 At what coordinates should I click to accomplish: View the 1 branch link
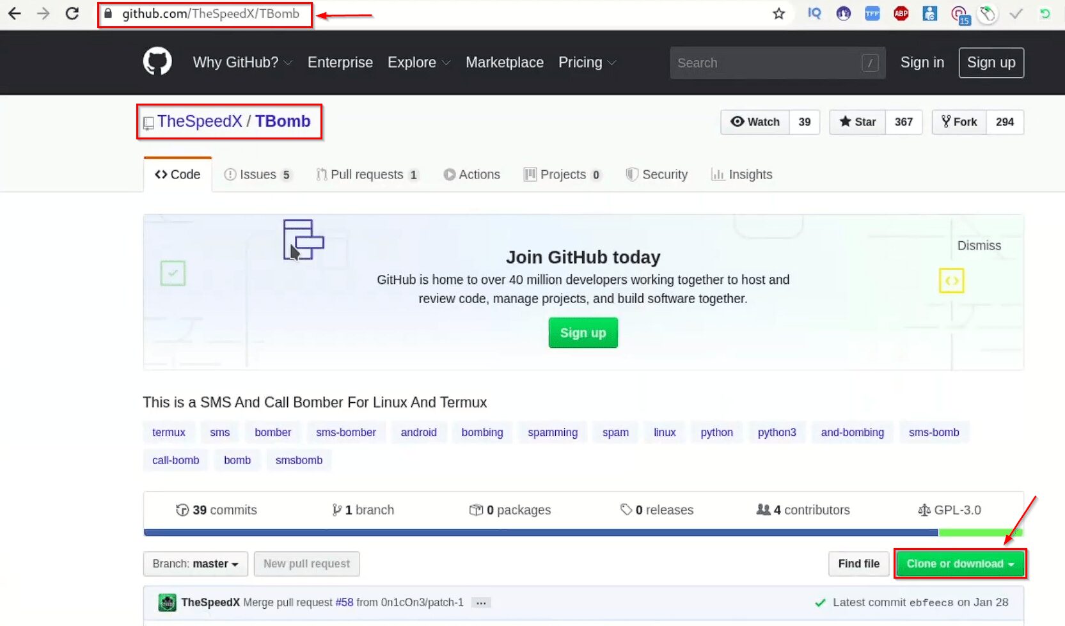(x=363, y=510)
